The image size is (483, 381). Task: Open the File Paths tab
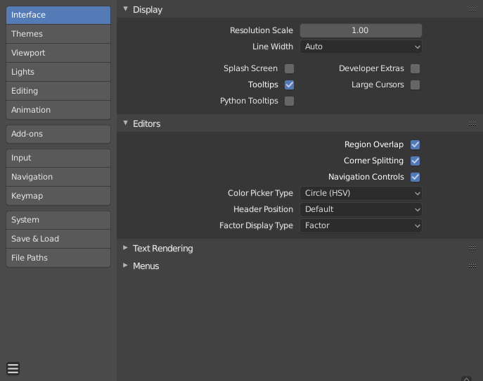(x=58, y=258)
